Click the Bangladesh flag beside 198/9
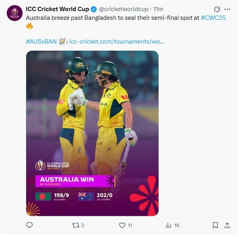The image size is (239, 237). pos(43,196)
